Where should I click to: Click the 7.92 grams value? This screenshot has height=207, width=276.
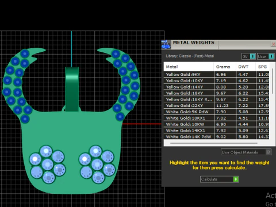tap(221, 131)
